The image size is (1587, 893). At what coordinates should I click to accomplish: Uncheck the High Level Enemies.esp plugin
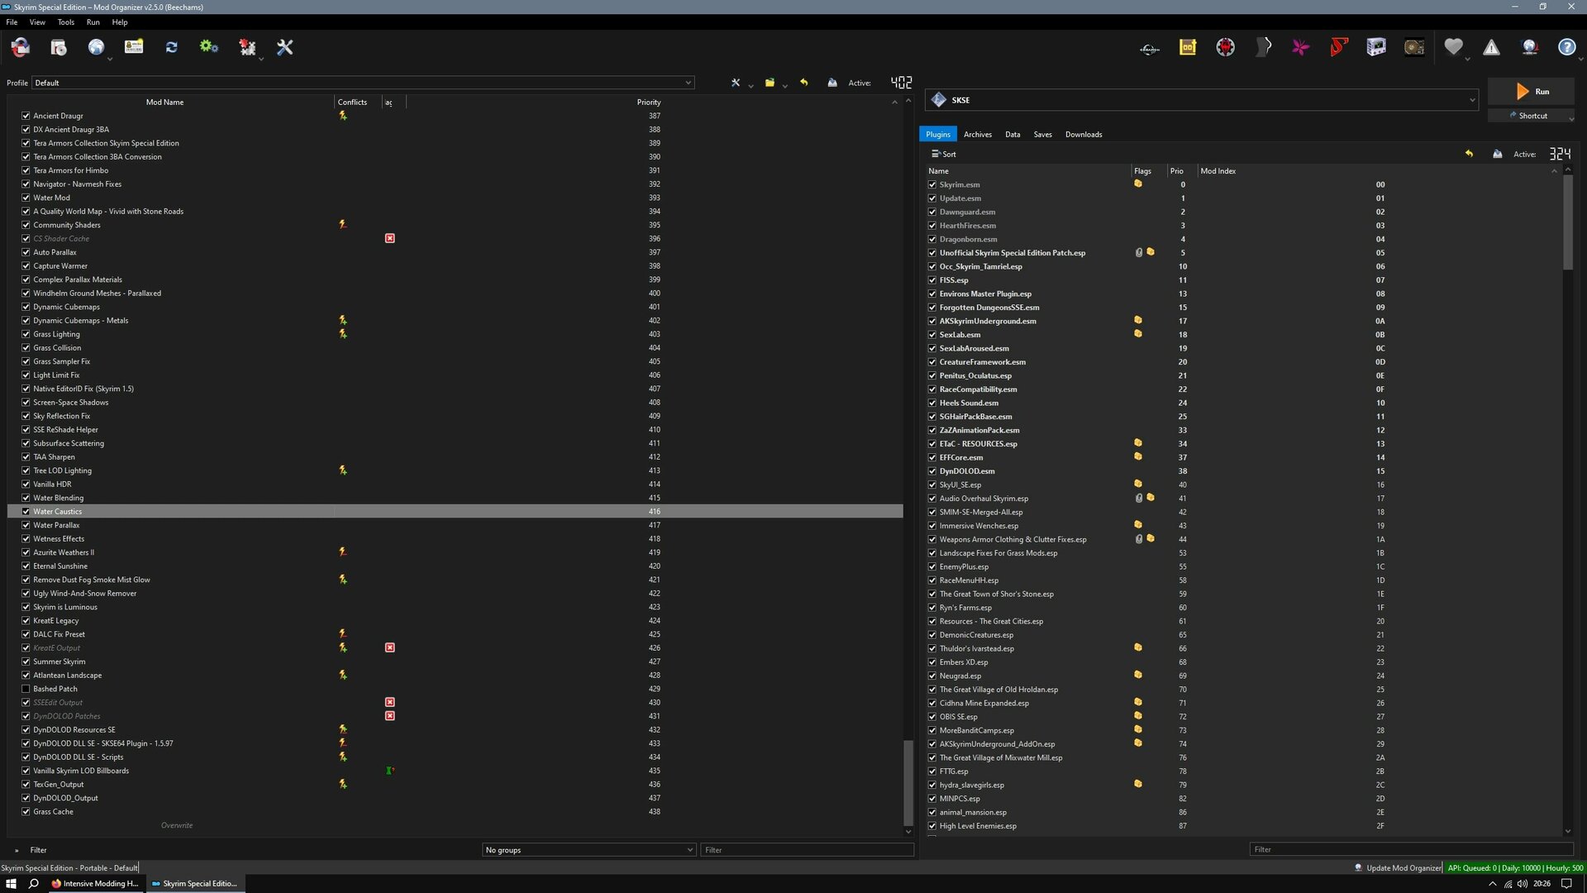pos(932,826)
